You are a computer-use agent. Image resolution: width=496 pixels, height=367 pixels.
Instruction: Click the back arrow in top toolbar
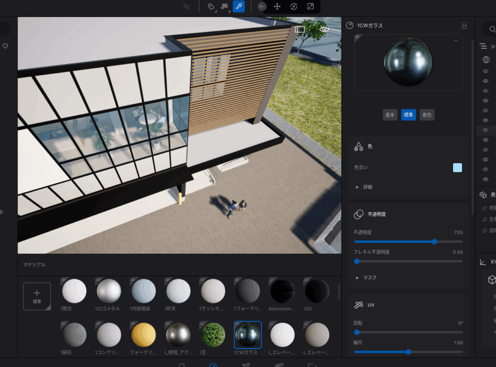[262, 6]
